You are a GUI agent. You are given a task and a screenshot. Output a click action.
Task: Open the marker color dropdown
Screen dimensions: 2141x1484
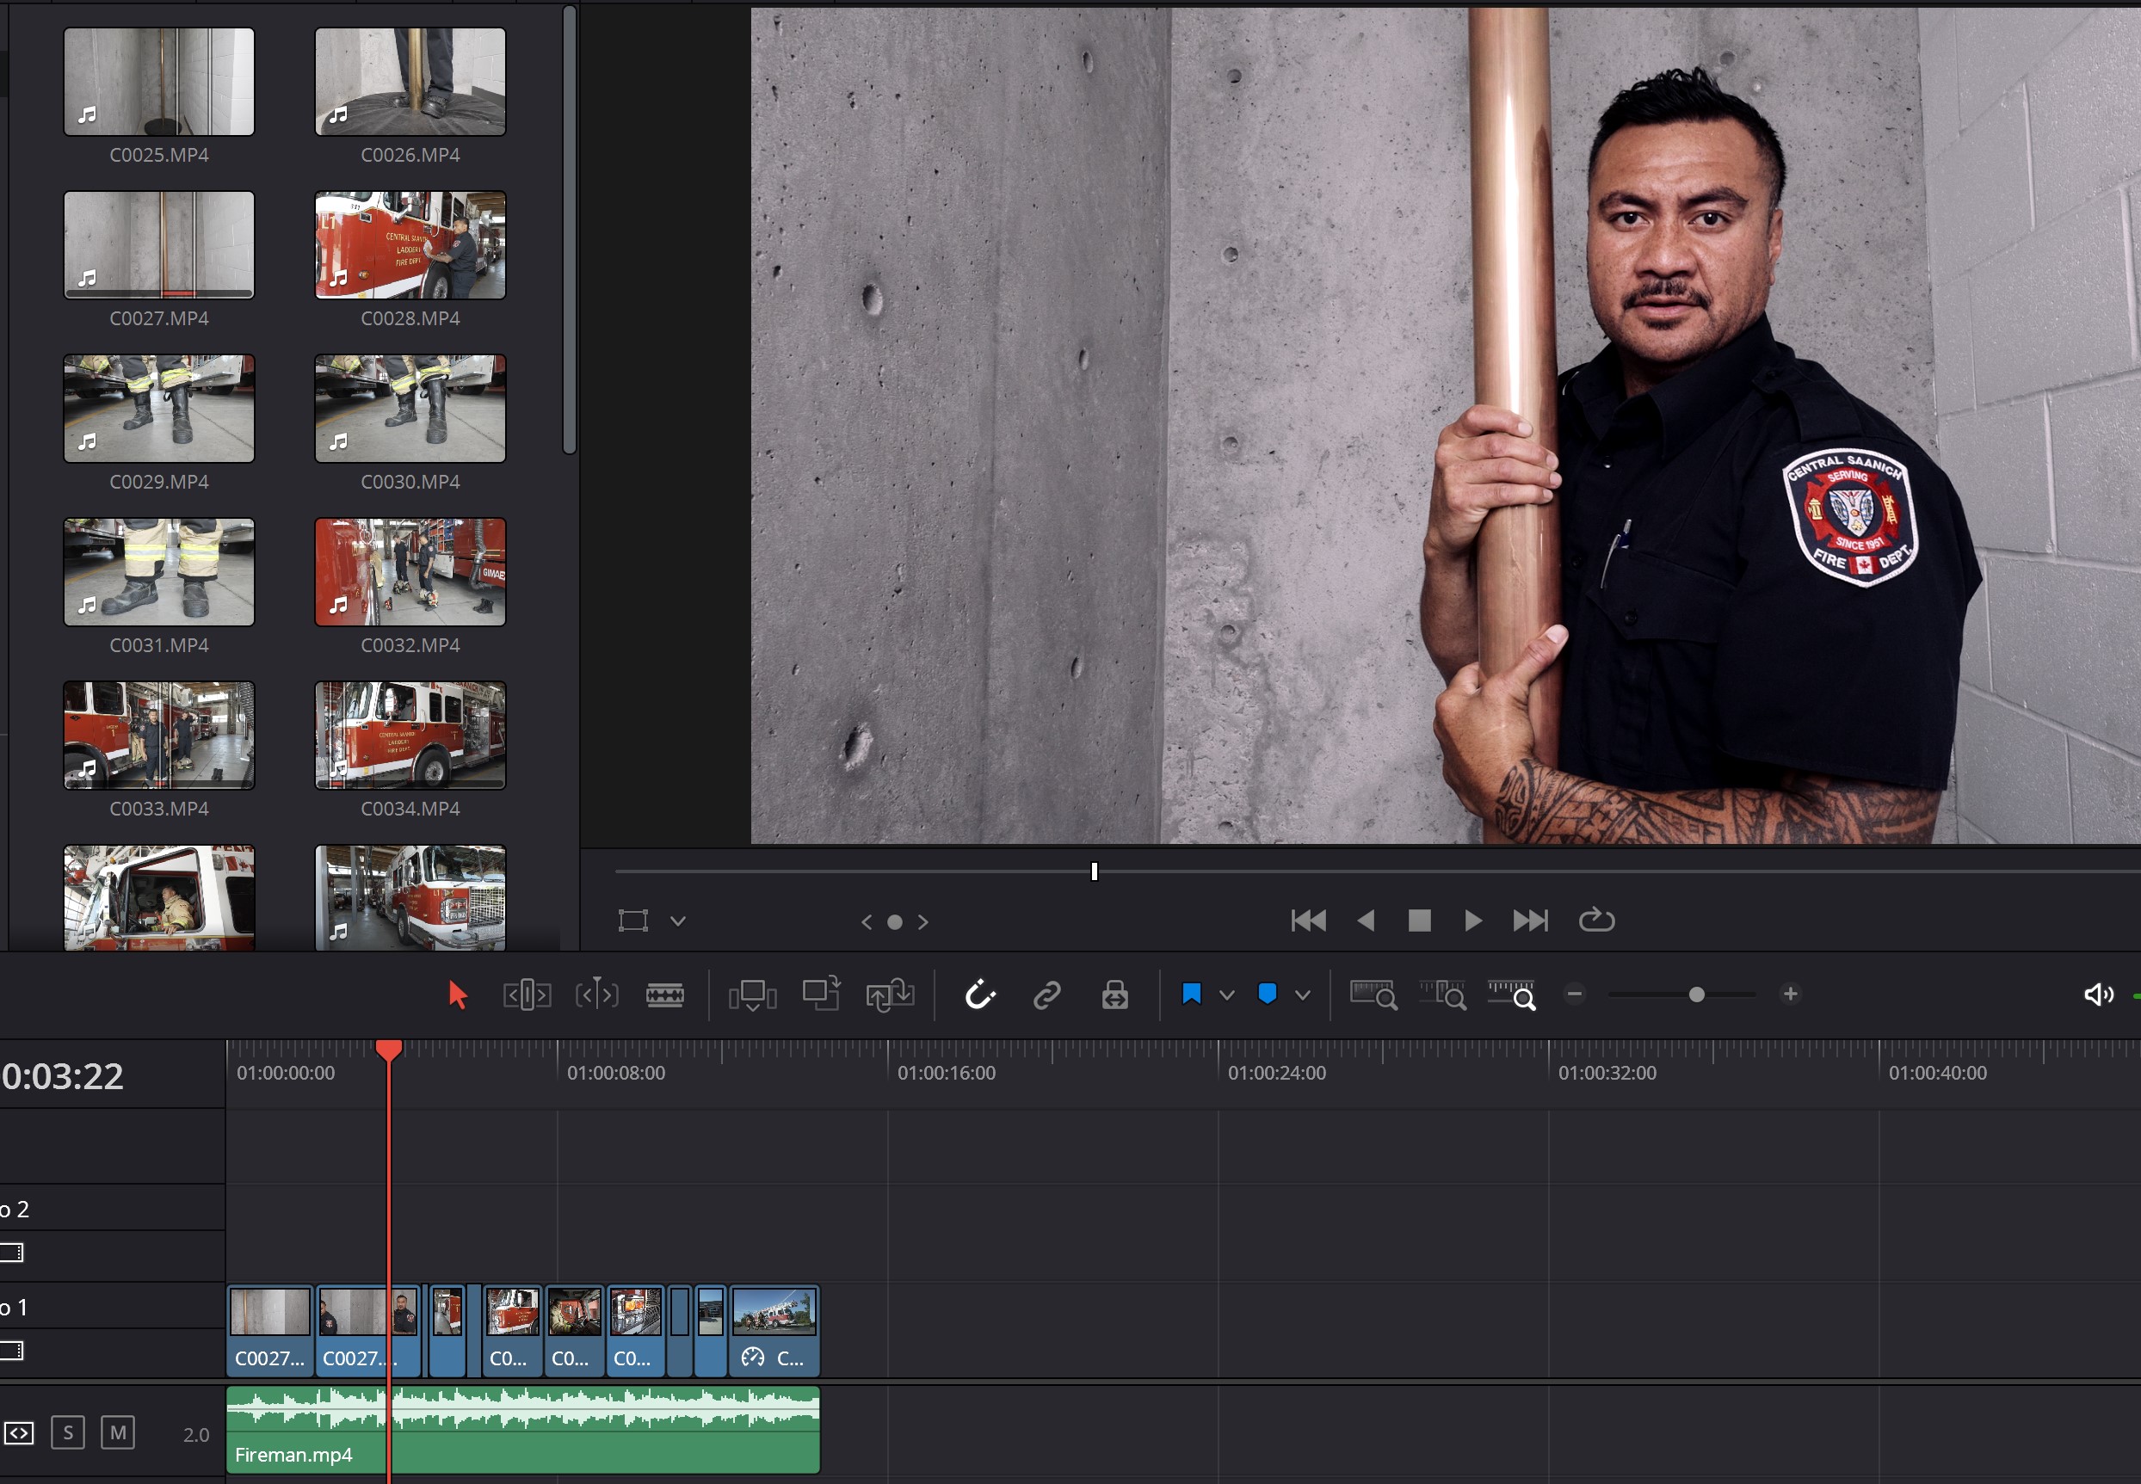pos(1303,994)
